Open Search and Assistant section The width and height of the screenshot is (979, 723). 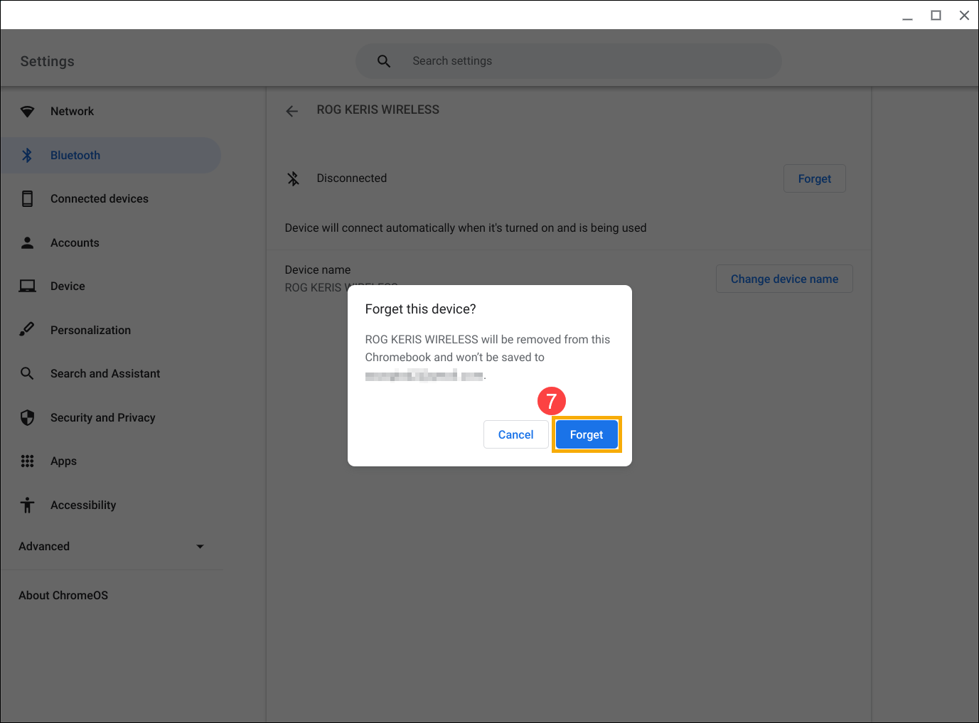click(x=111, y=374)
